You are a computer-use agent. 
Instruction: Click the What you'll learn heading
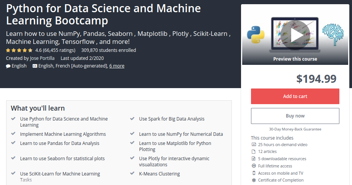pyautogui.click(x=38, y=108)
